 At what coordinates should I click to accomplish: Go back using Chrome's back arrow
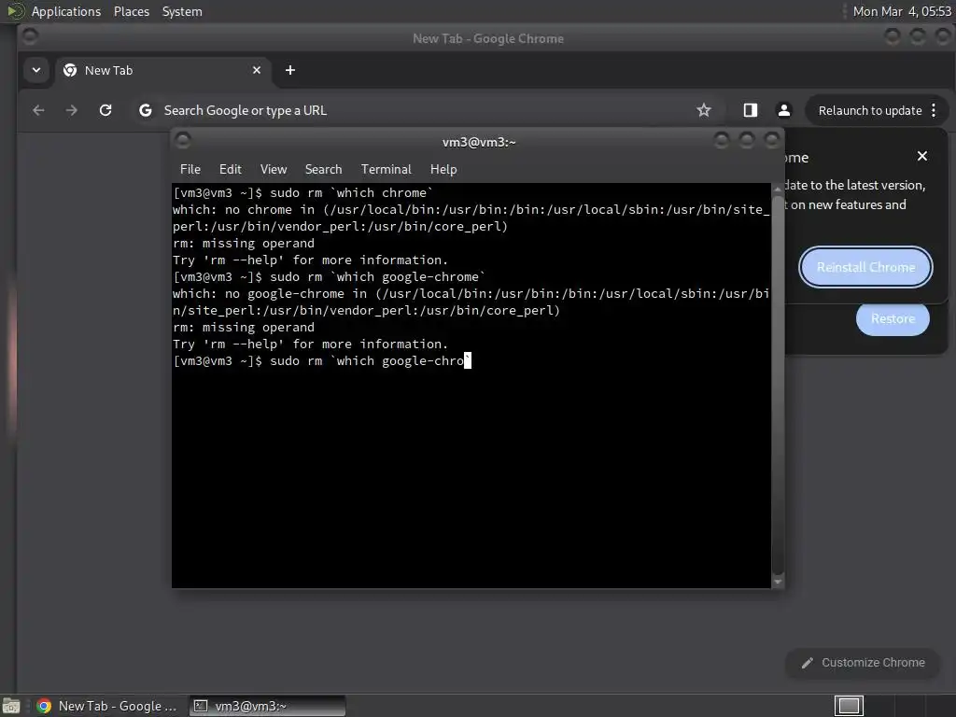pyautogui.click(x=38, y=110)
